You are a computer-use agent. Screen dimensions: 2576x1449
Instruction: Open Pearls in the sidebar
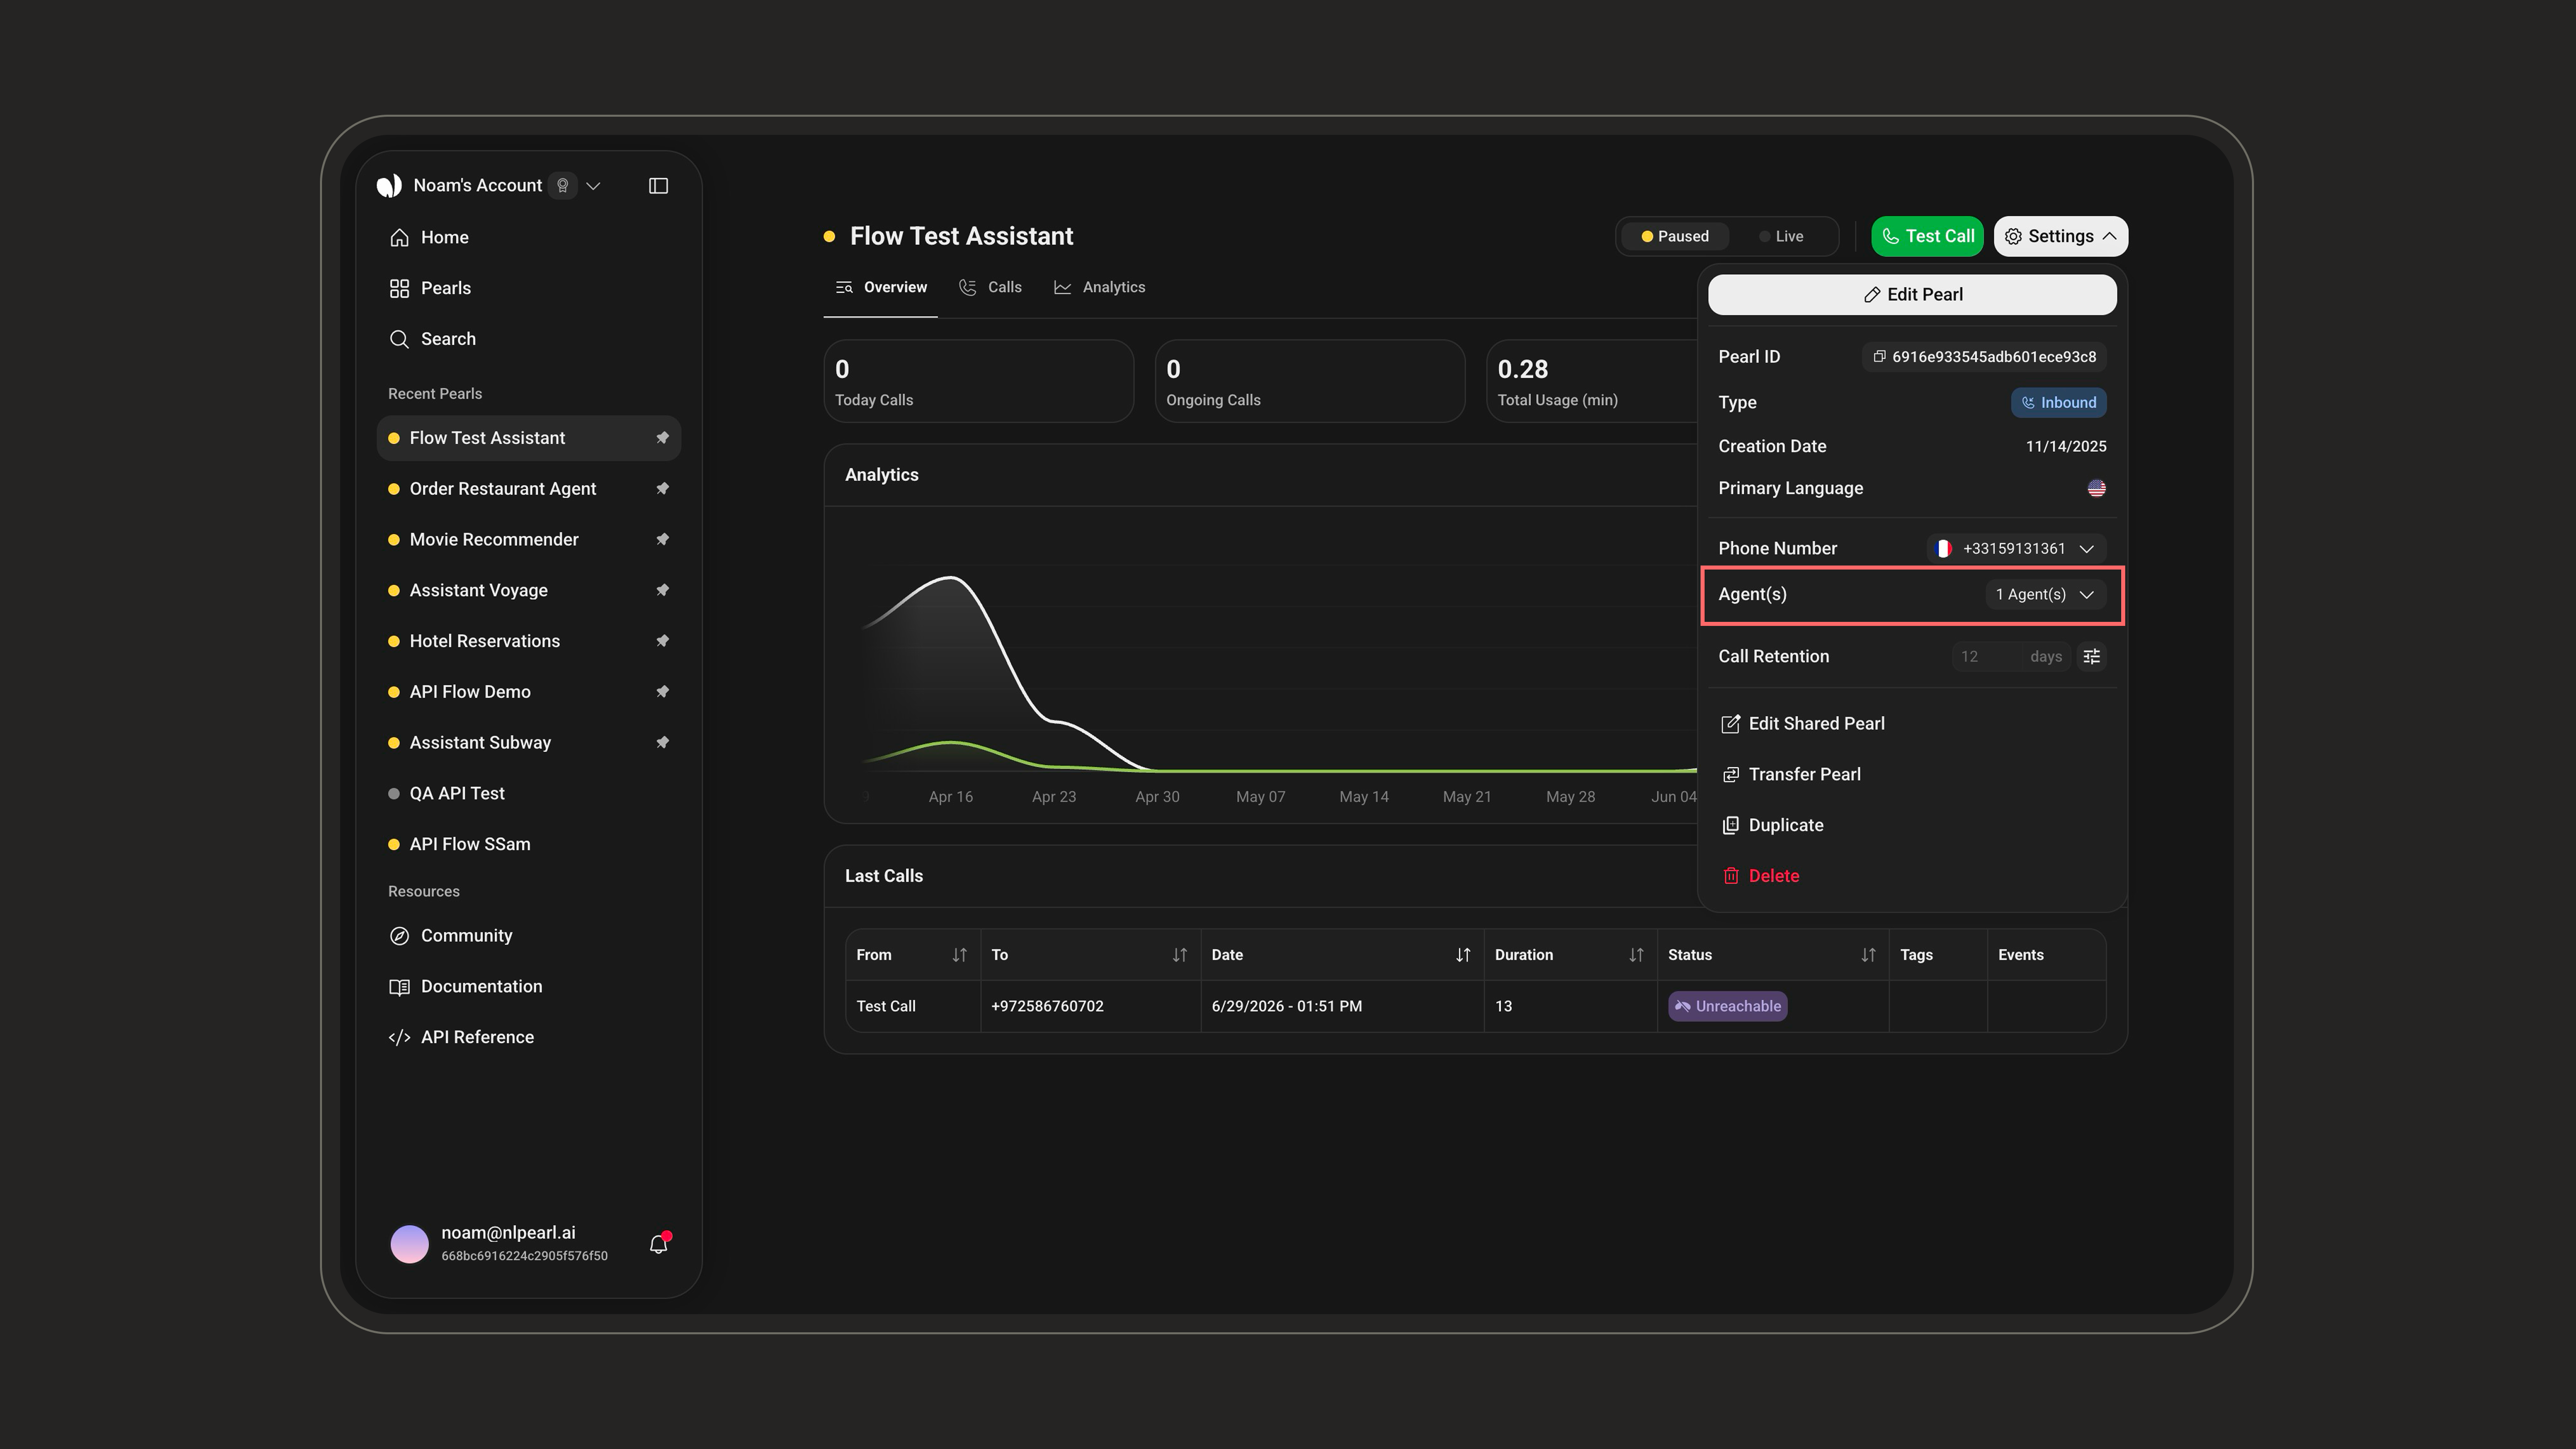coord(529,289)
